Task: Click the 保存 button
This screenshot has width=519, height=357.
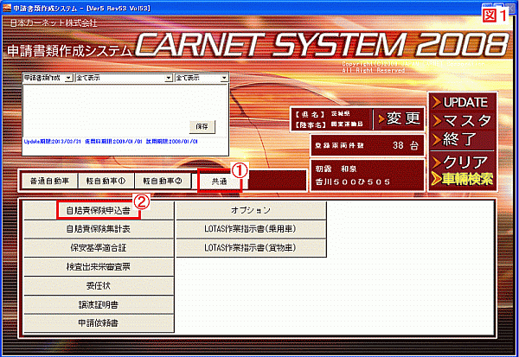Action: pos(202,127)
